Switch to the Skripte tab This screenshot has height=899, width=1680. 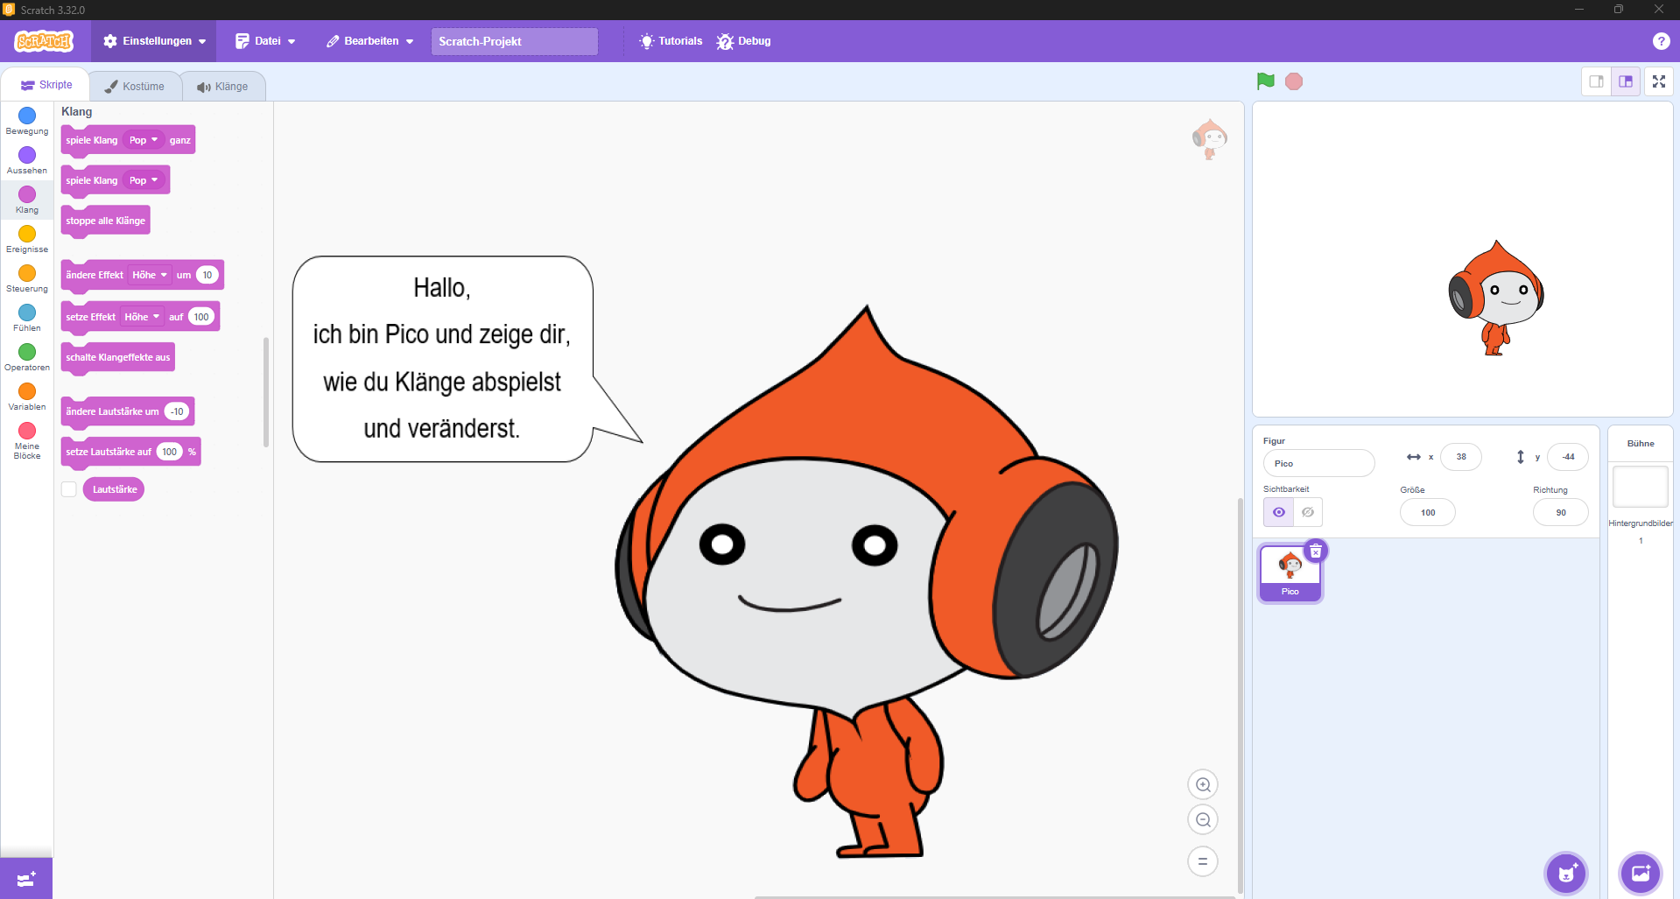click(x=46, y=85)
